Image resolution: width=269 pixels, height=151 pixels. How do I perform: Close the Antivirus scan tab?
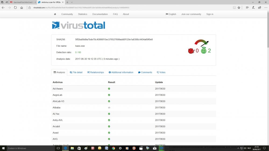[63, 2]
